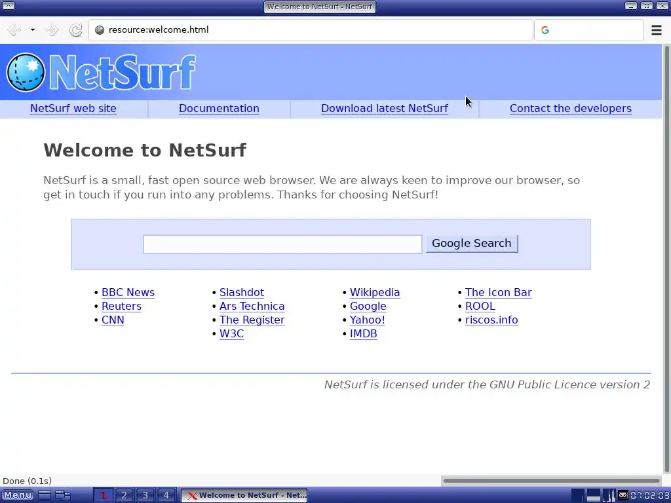Click the taskbar clock

649,495
